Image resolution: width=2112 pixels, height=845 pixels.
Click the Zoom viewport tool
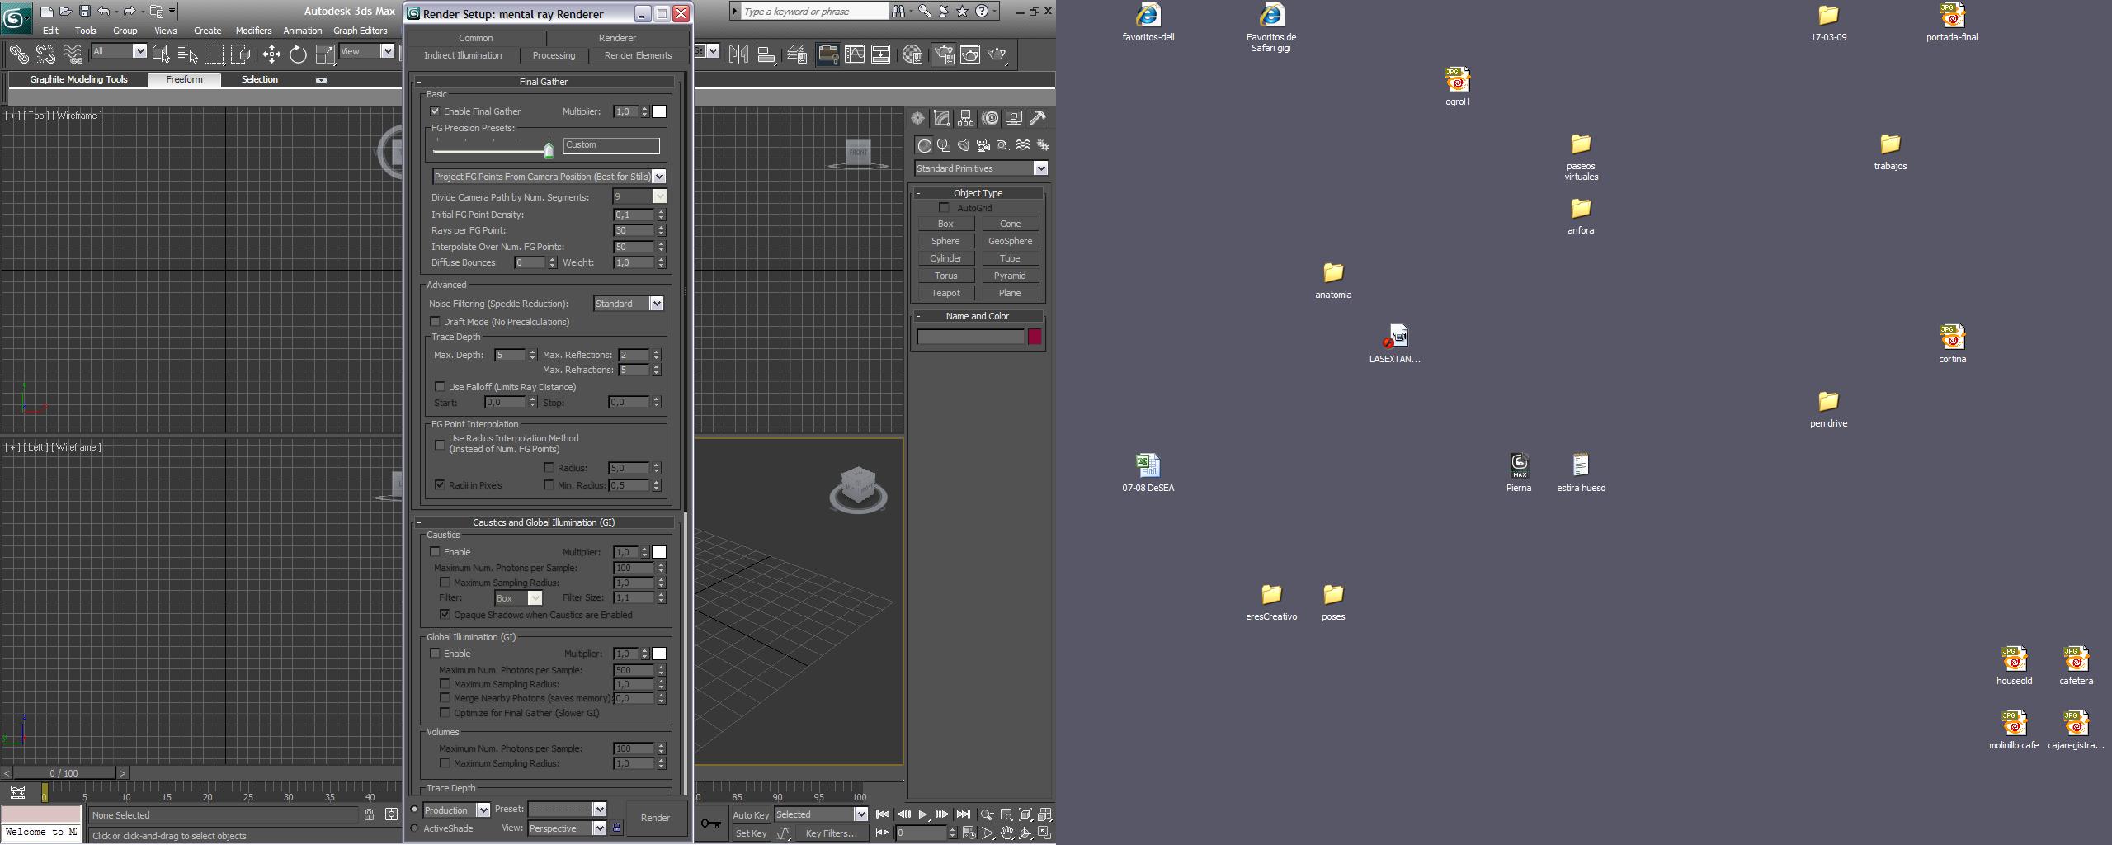point(988,814)
